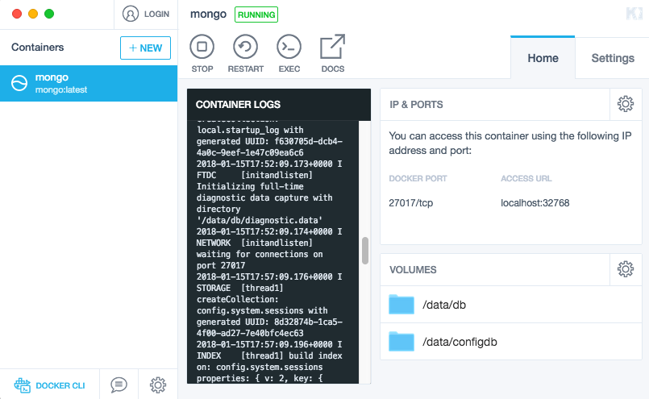Open the feedback chat bubble icon

[x=119, y=385]
